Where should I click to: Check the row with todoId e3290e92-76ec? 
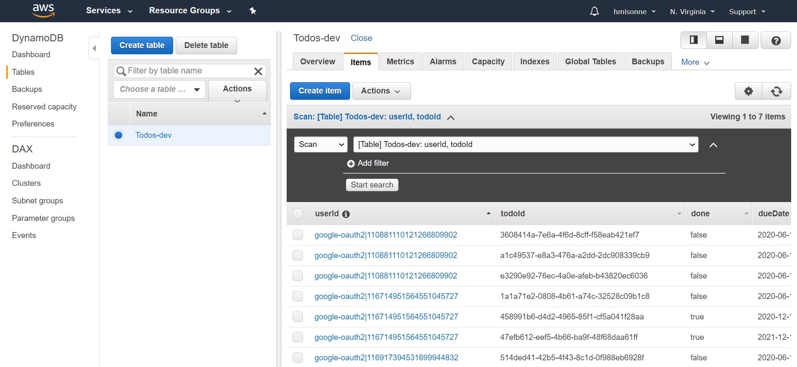298,276
